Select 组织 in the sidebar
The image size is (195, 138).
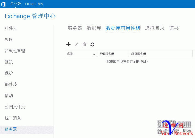[x=9, y=62]
